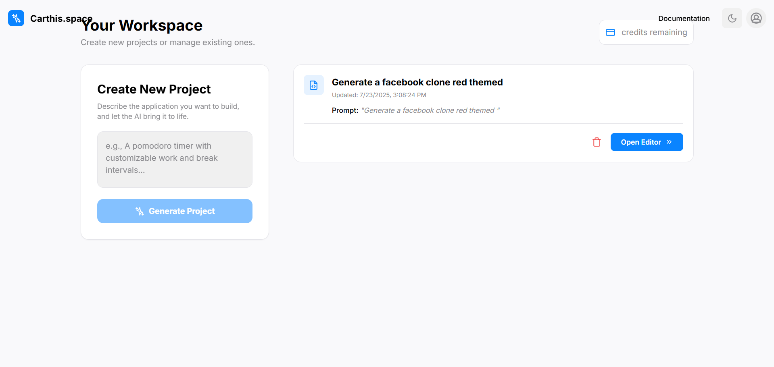Click the Carthis.space brand name
This screenshot has height=367, width=774.
pos(61,19)
